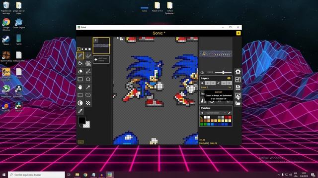Open Windows Start menu

point(4,175)
